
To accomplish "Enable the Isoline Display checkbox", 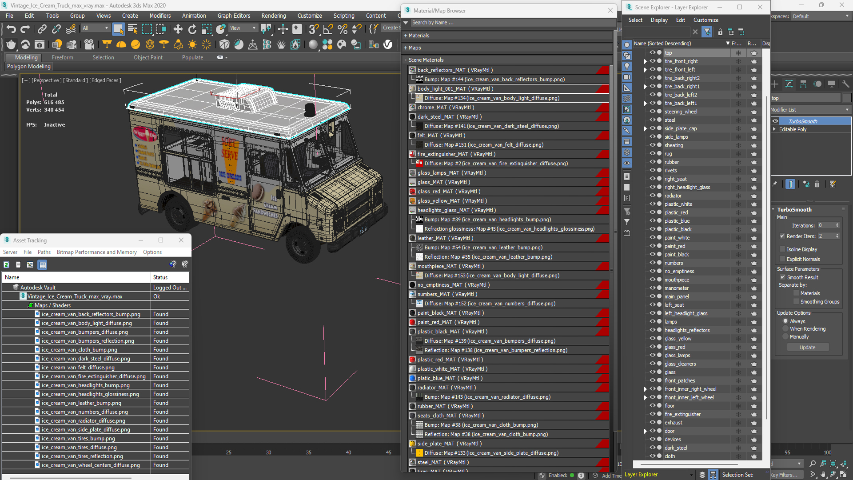I will coord(782,249).
